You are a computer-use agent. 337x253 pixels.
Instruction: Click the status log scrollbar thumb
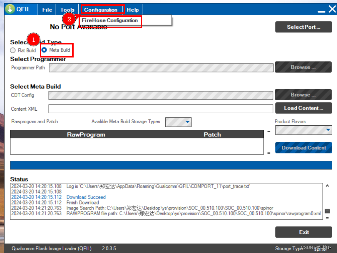pos(327,211)
